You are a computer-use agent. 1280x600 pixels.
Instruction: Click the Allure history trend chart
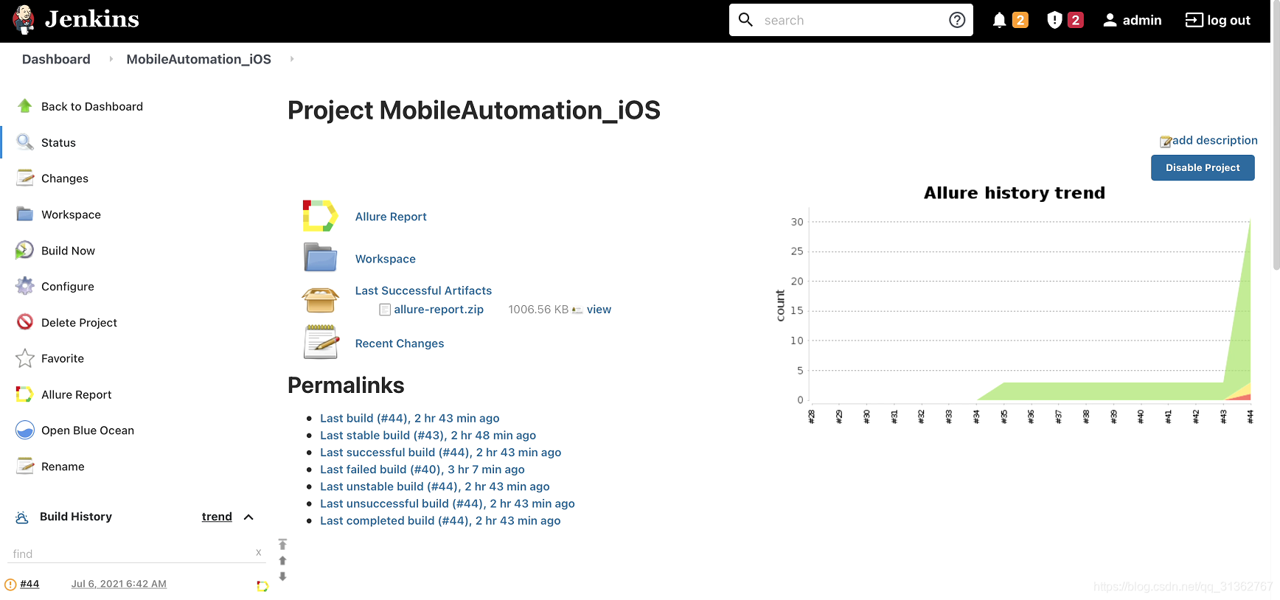[x=1015, y=306]
